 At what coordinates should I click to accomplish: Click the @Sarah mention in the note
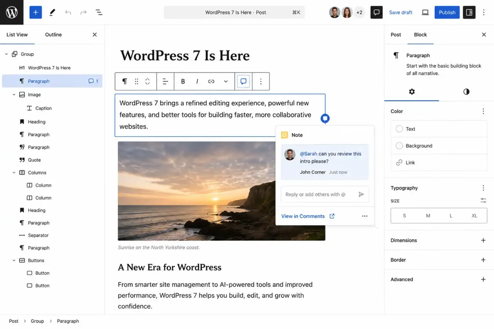click(x=308, y=154)
